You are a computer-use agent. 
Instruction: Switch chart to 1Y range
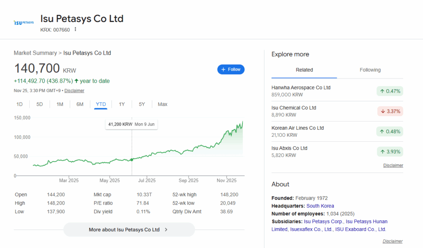122,104
